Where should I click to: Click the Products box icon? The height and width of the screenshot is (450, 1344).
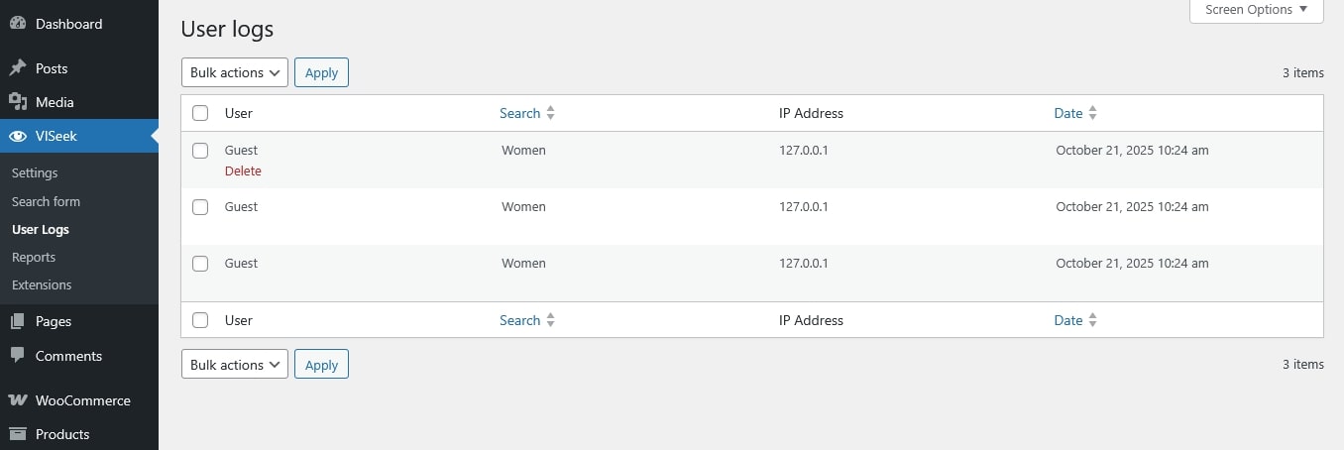coord(18,434)
